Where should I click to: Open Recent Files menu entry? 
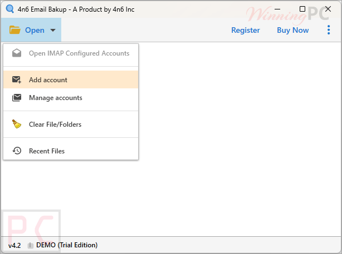click(x=71, y=151)
